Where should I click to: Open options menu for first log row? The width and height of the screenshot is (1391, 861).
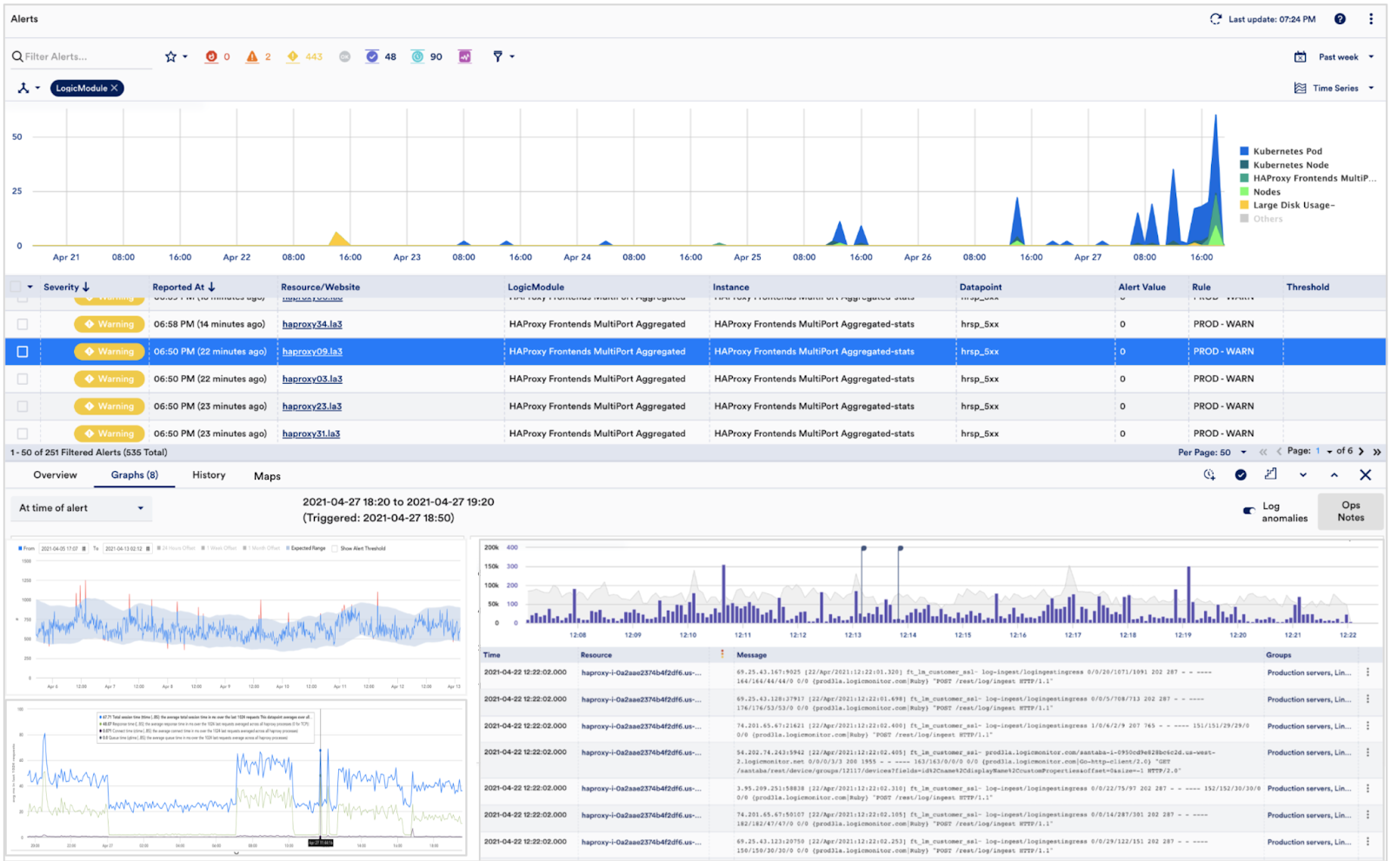1368,672
